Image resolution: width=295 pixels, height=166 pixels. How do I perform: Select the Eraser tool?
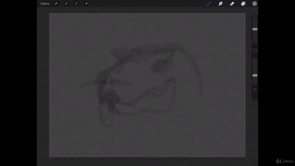(232, 4)
